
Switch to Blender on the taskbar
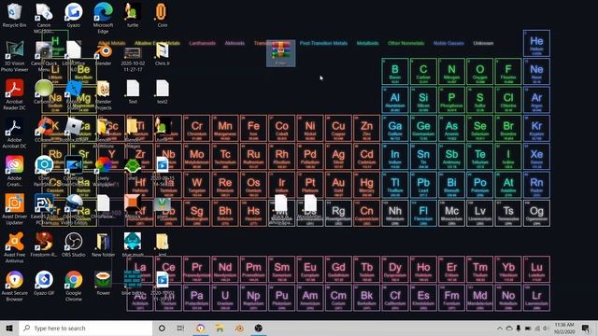[239, 328]
